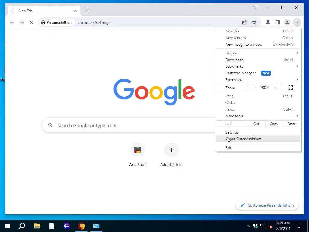Choose Exit from the menu
309x232 pixels.
(258, 147)
